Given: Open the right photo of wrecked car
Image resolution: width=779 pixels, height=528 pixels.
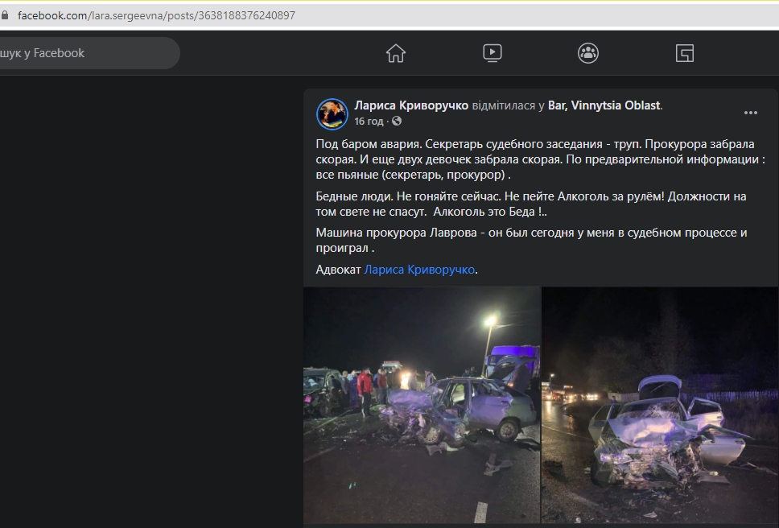Looking at the screenshot, I should pyautogui.click(x=660, y=405).
